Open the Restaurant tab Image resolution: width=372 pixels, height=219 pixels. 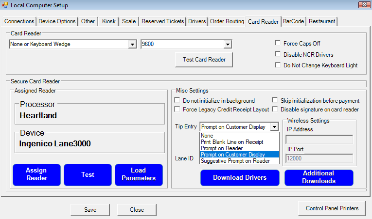click(x=322, y=21)
